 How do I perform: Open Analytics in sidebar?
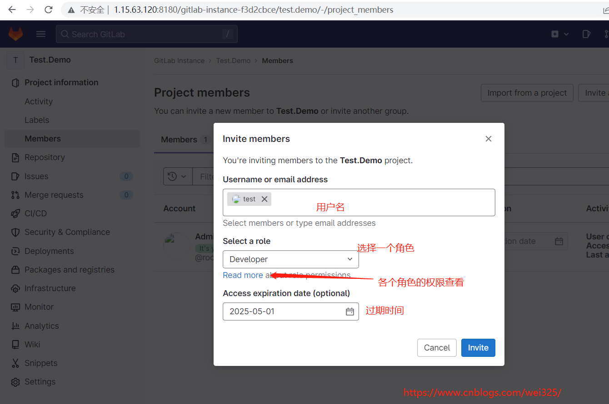pyautogui.click(x=42, y=326)
